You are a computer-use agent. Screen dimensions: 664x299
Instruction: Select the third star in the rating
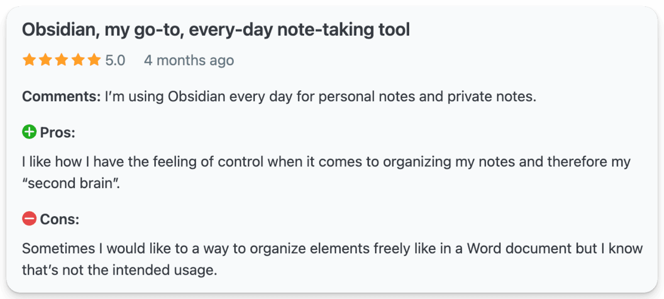(x=61, y=60)
